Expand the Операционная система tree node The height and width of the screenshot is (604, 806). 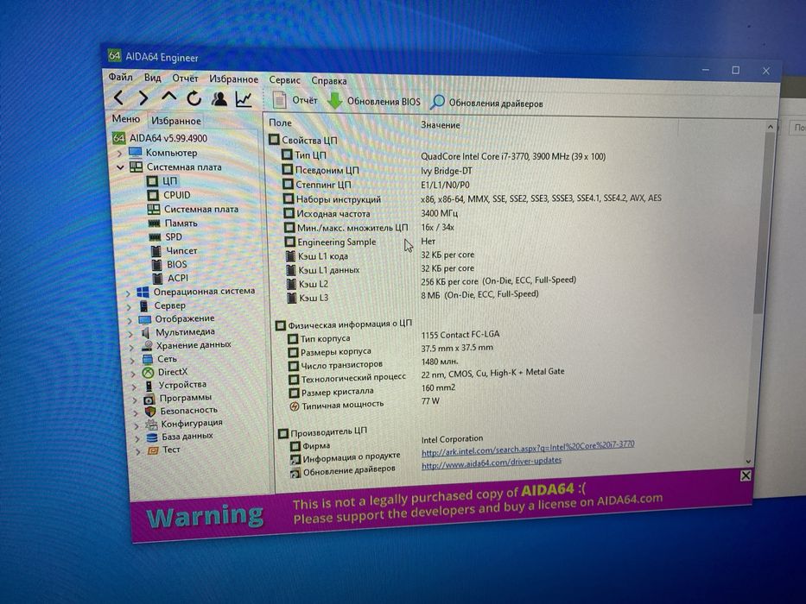point(128,293)
